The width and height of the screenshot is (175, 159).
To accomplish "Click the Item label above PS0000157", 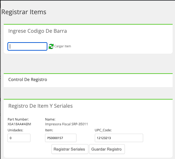I will (x=49, y=130).
